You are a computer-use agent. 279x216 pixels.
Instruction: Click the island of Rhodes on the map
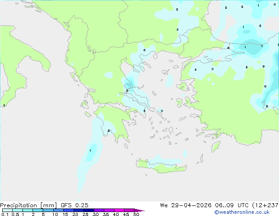click(216, 146)
